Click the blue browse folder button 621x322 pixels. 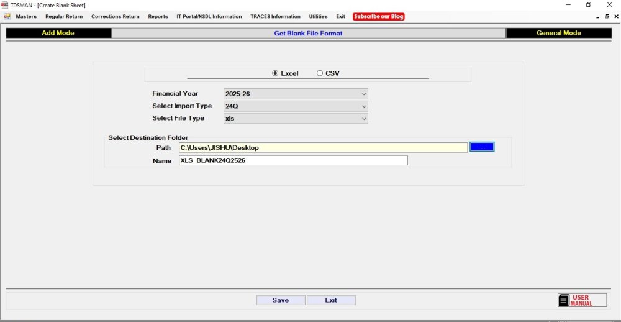click(x=482, y=147)
